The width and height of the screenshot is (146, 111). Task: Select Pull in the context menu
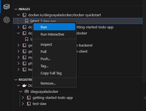[54, 52]
